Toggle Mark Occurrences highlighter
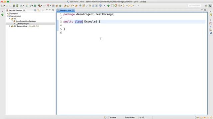Screen dimensions: 213x119 84,6
